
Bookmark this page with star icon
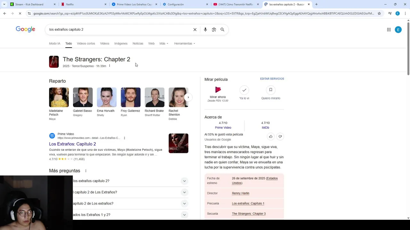pyautogui.click(x=379, y=13)
